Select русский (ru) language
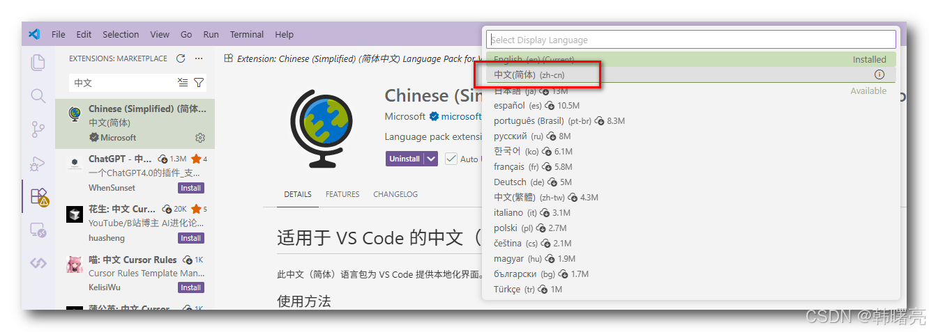Image resolution: width=929 pixels, height=332 pixels. point(690,136)
